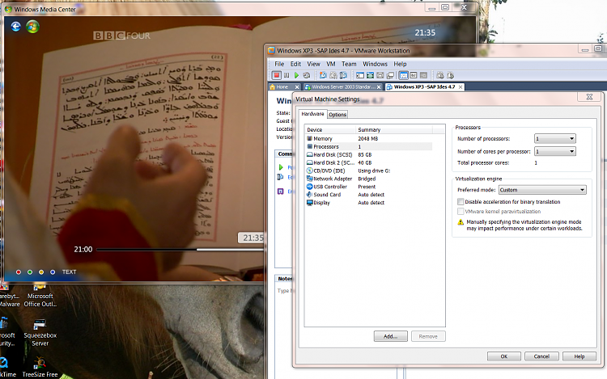Click the green Power On play icon

(x=296, y=75)
